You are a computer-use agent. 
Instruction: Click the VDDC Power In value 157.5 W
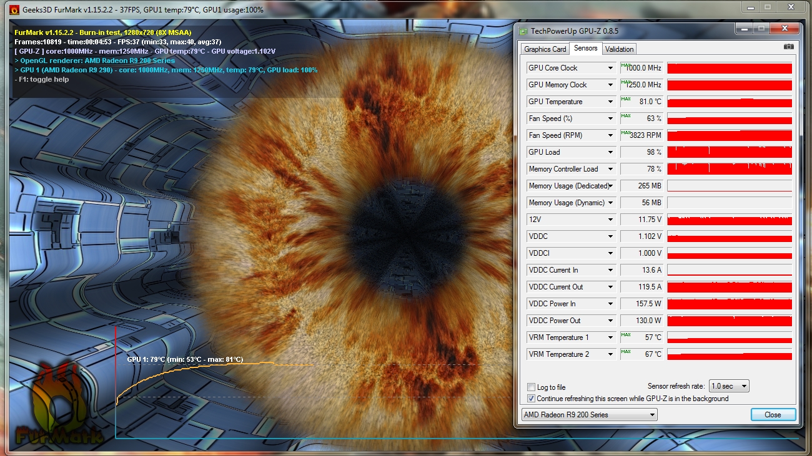[x=641, y=304]
